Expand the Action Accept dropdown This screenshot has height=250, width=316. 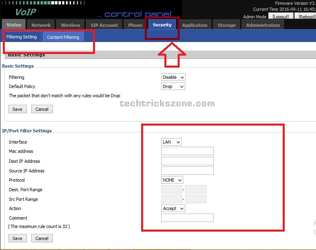pyautogui.click(x=173, y=208)
